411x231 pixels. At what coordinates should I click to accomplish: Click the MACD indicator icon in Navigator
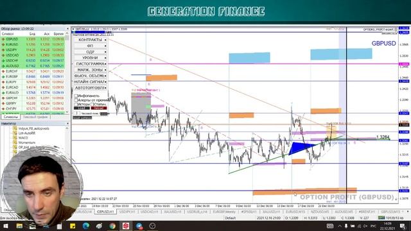point(15,138)
